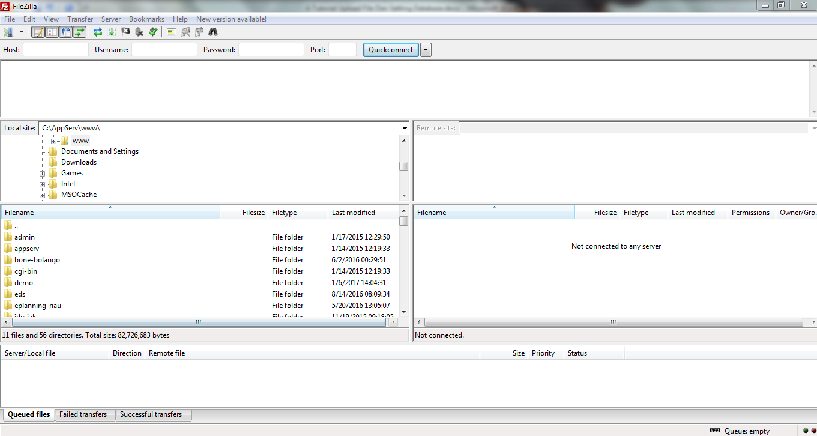Toggle the message log display
Screen dimensions: 817x436
pos(38,32)
